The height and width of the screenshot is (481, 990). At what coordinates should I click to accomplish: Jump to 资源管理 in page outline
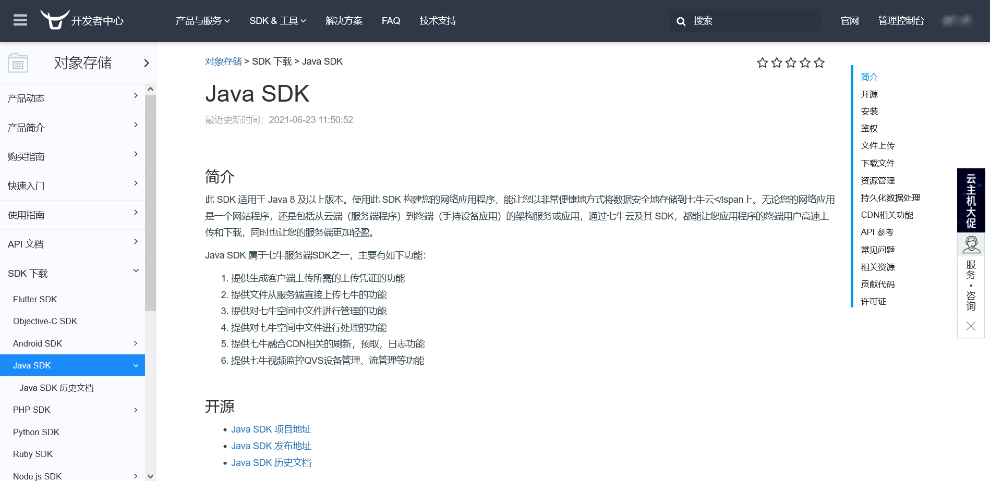[x=878, y=180]
